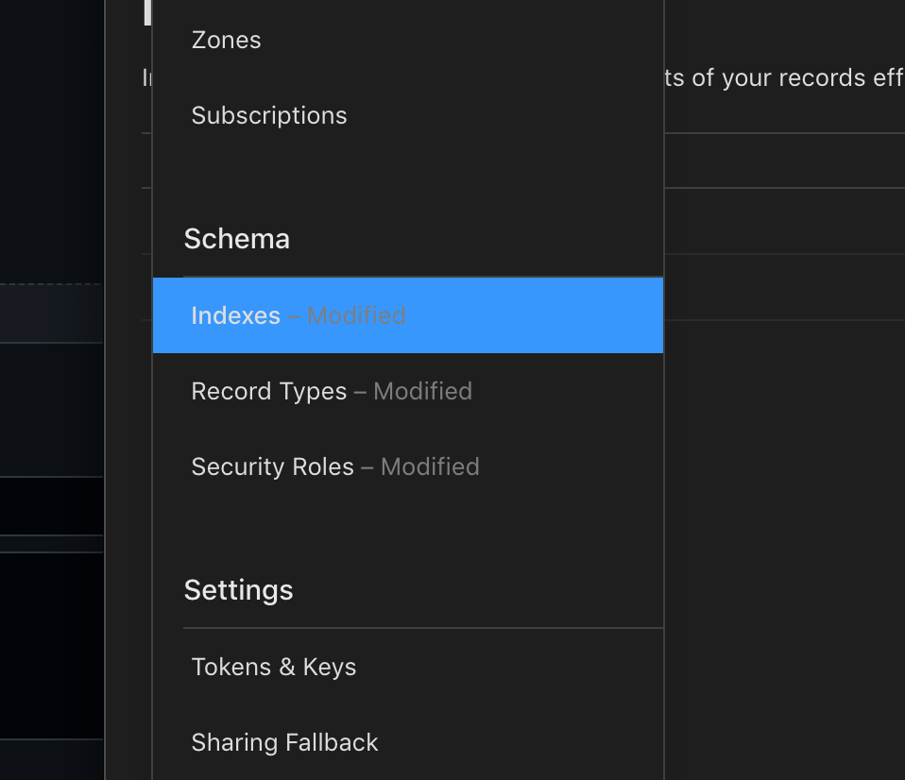Screen dimensions: 905x780
Task: Select the highlighted Indexes entry
Action: [x=235, y=314]
